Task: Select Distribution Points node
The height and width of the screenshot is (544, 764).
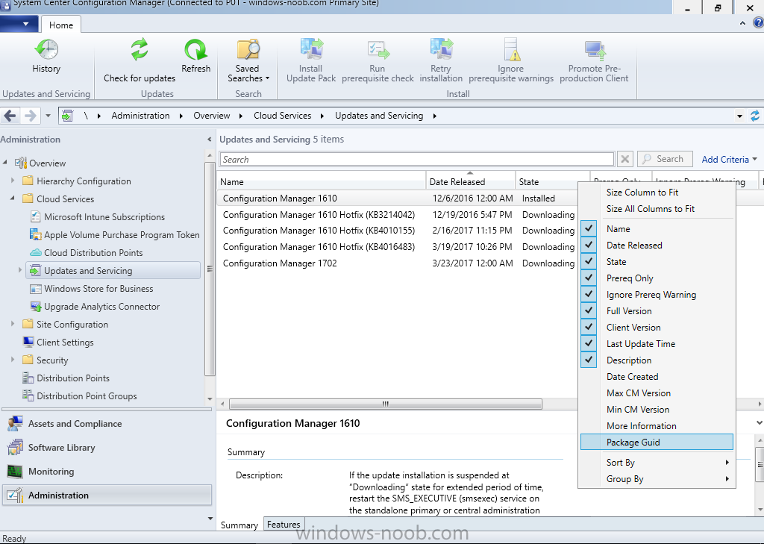Action: pyautogui.click(x=73, y=378)
